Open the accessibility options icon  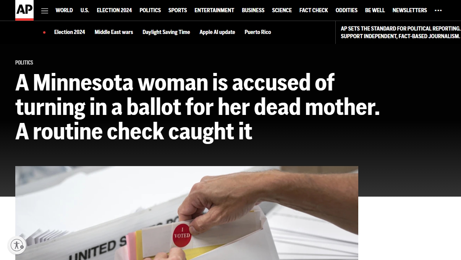(x=17, y=245)
